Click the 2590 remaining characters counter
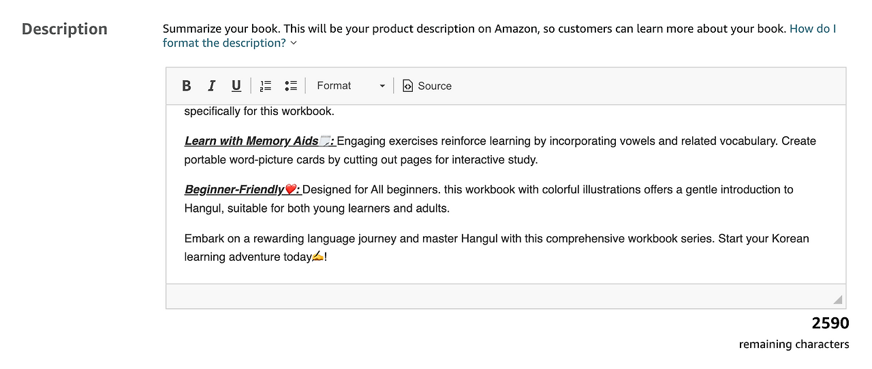872x369 pixels. point(830,323)
